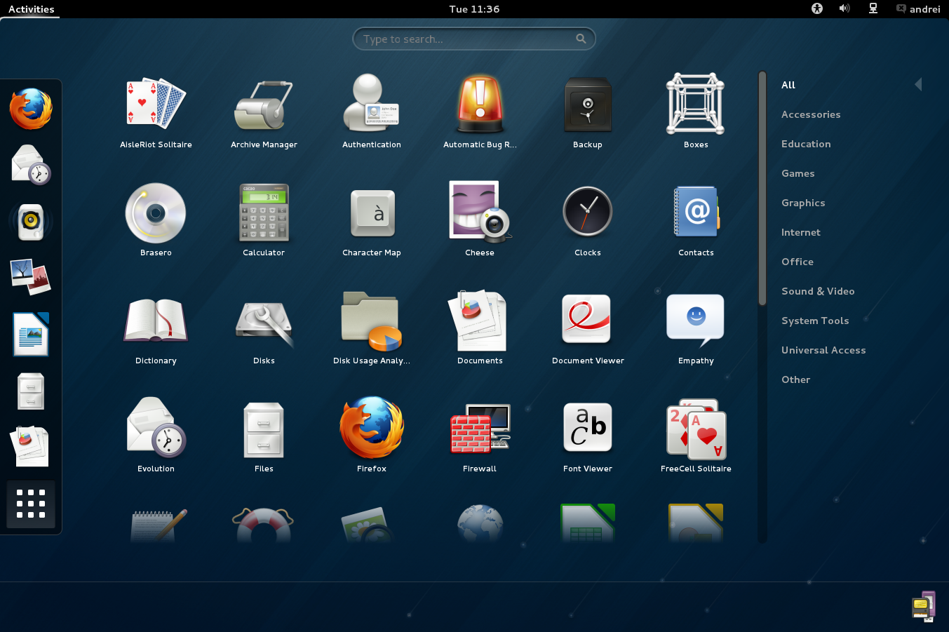This screenshot has width=949, height=632.
Task: Select the All category
Action: click(x=788, y=85)
